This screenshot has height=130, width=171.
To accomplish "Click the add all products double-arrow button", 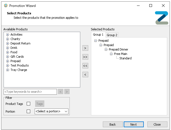I will [85, 57].
